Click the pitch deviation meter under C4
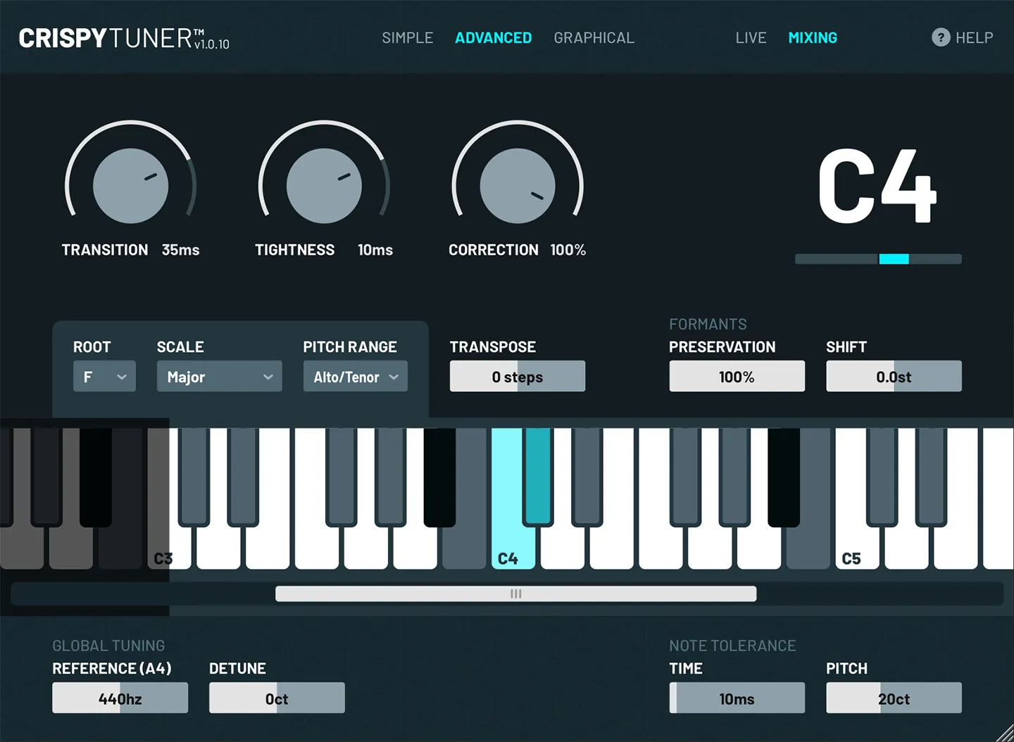 pyautogui.click(x=878, y=259)
